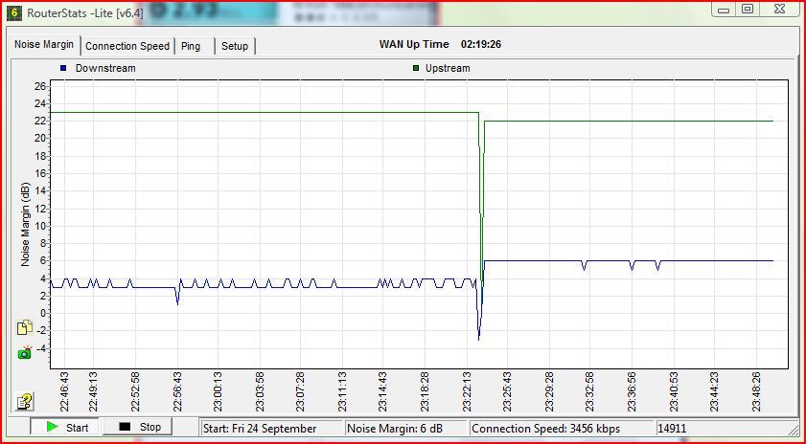Click the WAN Up Time value

click(481, 44)
